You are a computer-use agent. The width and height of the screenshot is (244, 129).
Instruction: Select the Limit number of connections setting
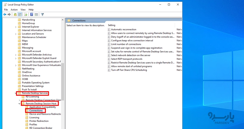(x=126, y=44)
